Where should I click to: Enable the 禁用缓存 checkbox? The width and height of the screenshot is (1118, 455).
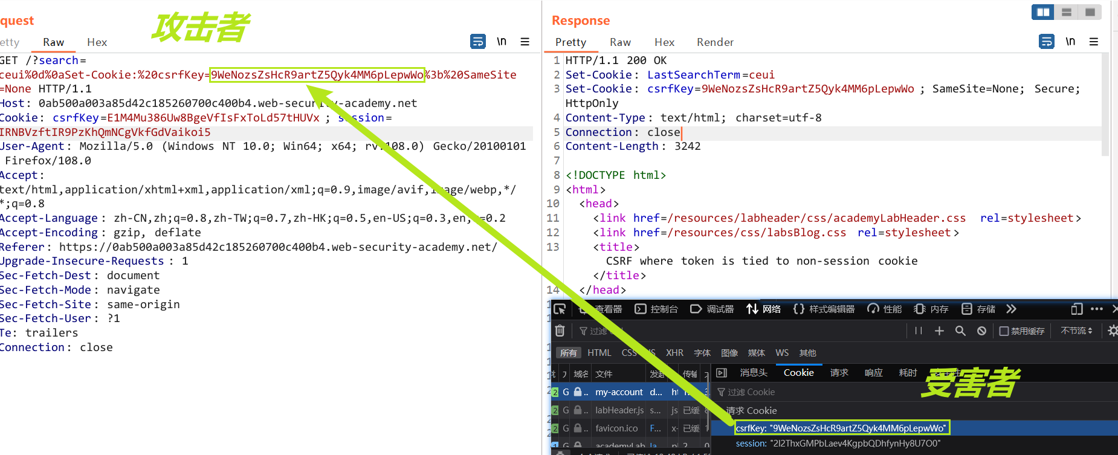[x=1004, y=331]
